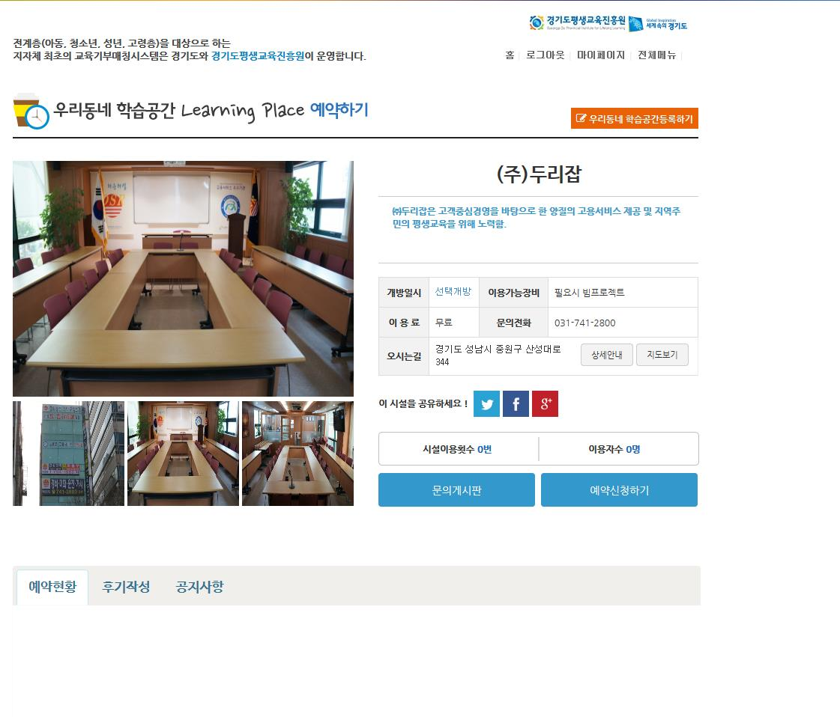The image size is (840, 717).
Task: Click the 세계속의 경기도 logo
Action: [658, 23]
